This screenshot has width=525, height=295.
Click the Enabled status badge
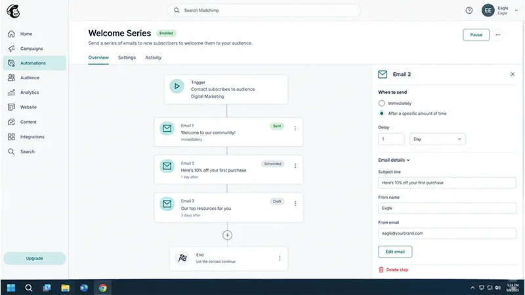click(166, 33)
